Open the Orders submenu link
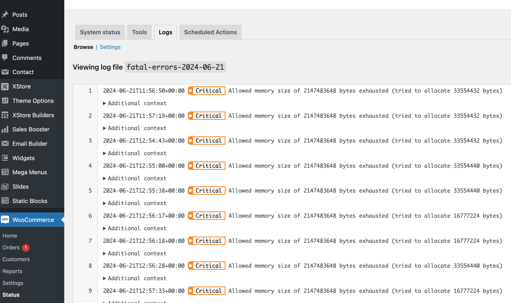Screen dimensions: 511x303 pyautogui.click(x=11, y=248)
